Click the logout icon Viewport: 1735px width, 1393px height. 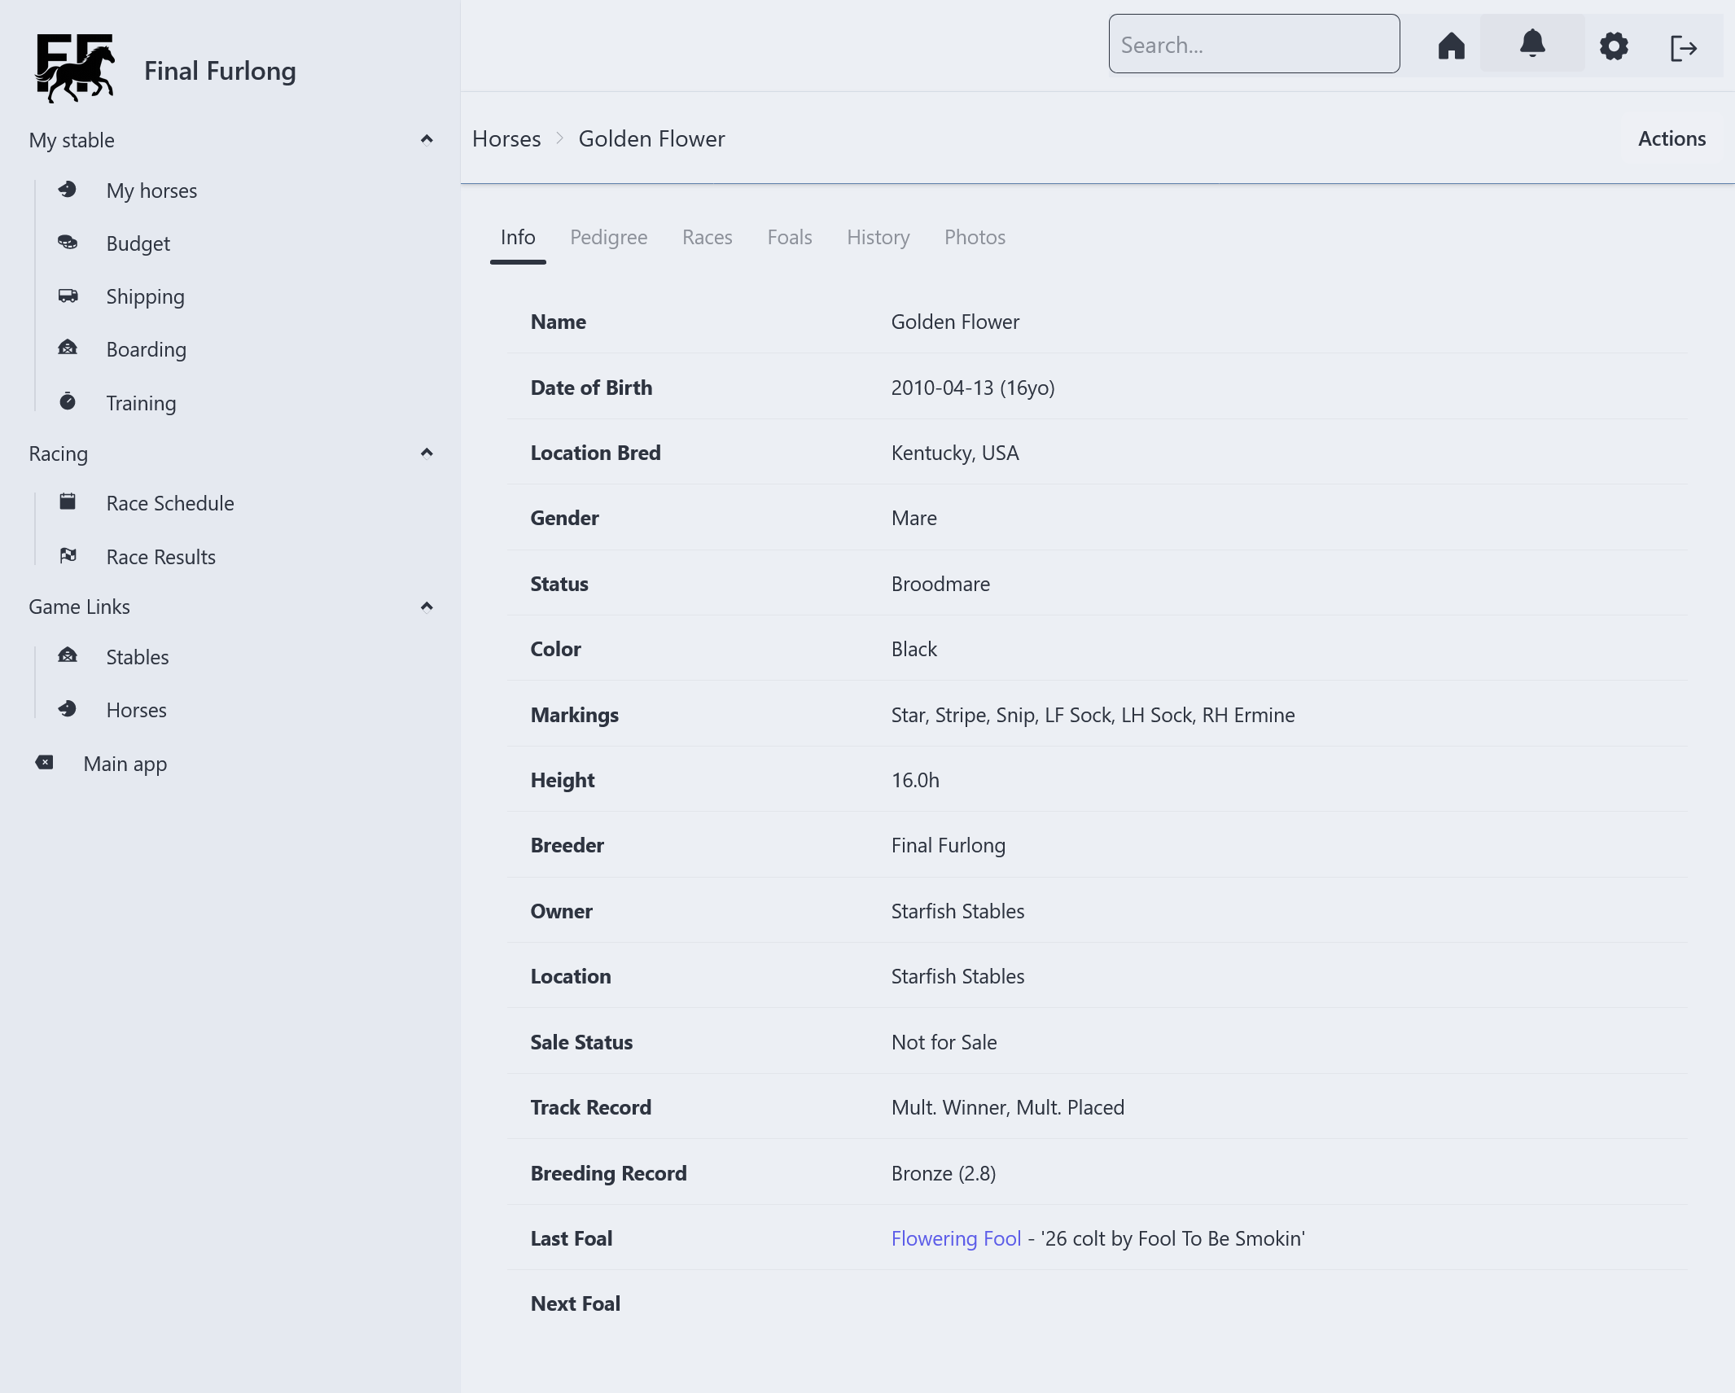1683,48
